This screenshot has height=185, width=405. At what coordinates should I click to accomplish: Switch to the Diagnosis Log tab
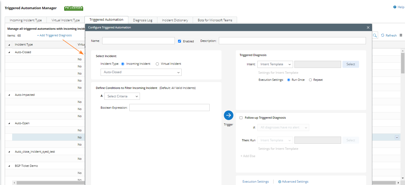click(x=143, y=20)
